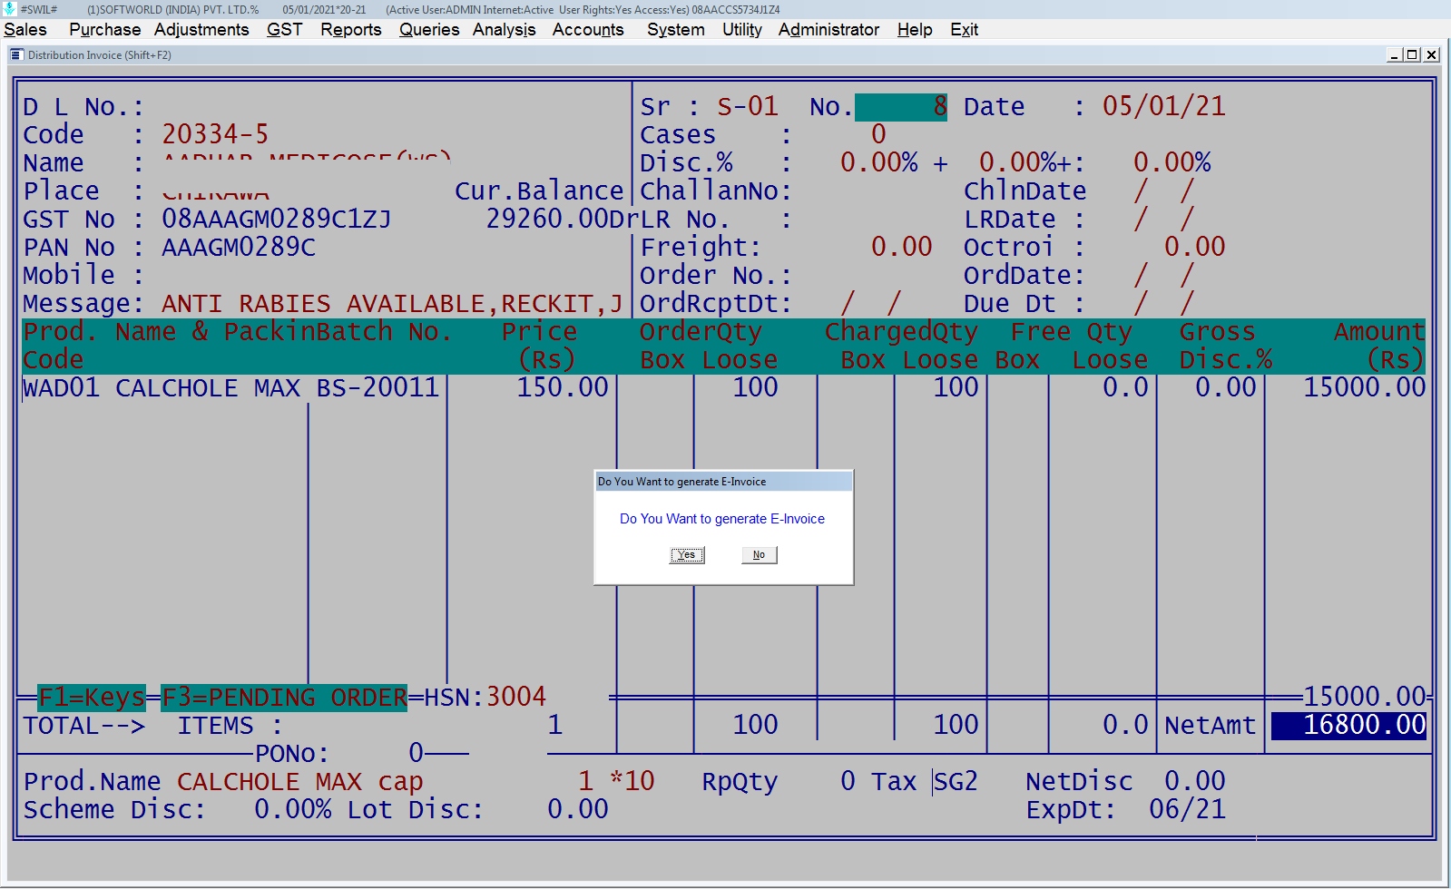Open the Utility menu
The width and height of the screenshot is (1451, 889).
click(x=741, y=30)
